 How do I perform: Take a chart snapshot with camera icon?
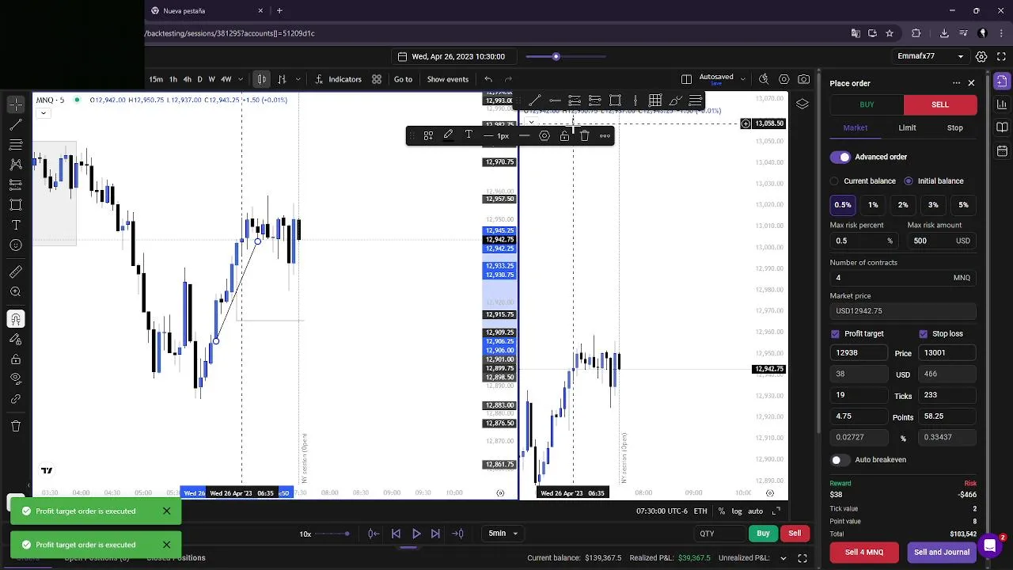[804, 79]
